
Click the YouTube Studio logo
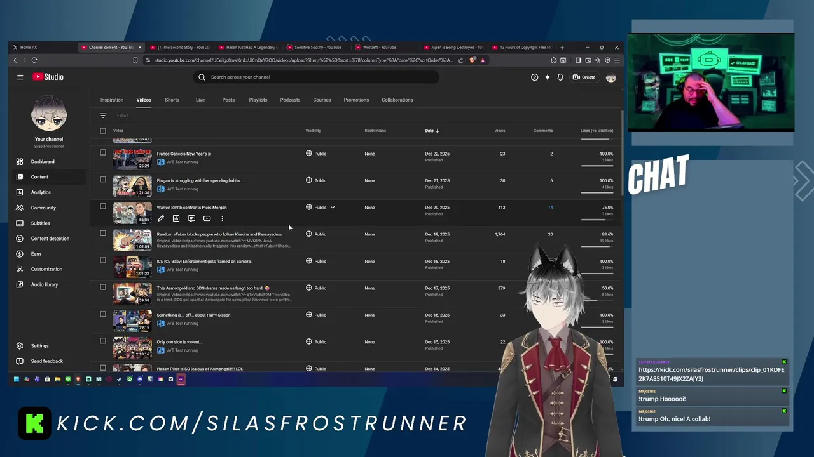48,77
